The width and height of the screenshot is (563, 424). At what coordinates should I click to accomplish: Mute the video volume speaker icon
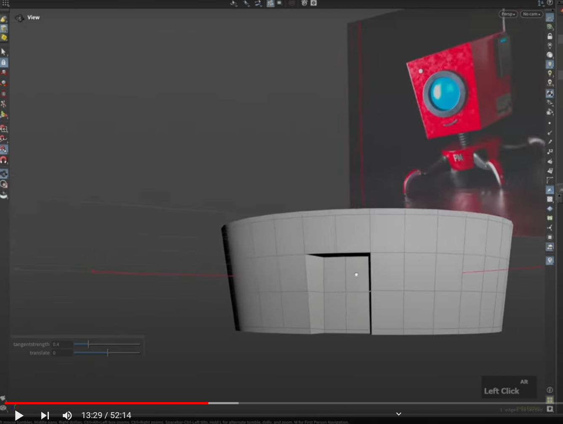[67, 415]
